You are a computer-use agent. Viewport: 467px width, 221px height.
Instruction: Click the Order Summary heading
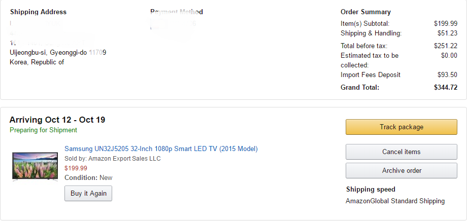click(365, 12)
